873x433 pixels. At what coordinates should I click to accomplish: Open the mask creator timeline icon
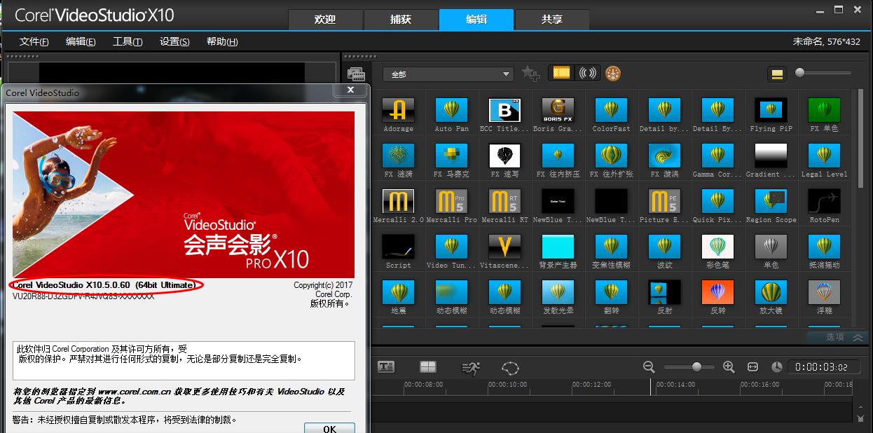[x=510, y=367]
